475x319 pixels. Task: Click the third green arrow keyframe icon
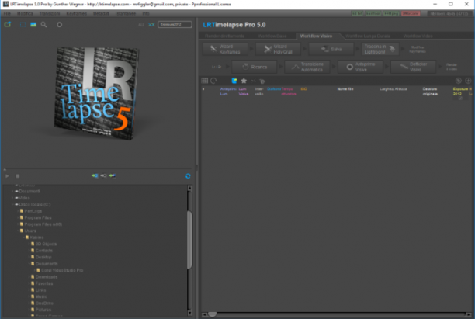pyautogui.click(x=113, y=175)
